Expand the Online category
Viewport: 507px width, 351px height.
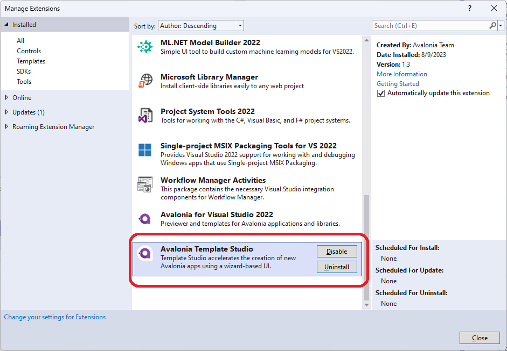click(x=7, y=97)
